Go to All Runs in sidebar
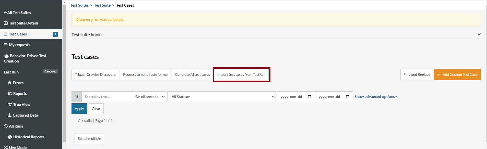 pos(16,126)
